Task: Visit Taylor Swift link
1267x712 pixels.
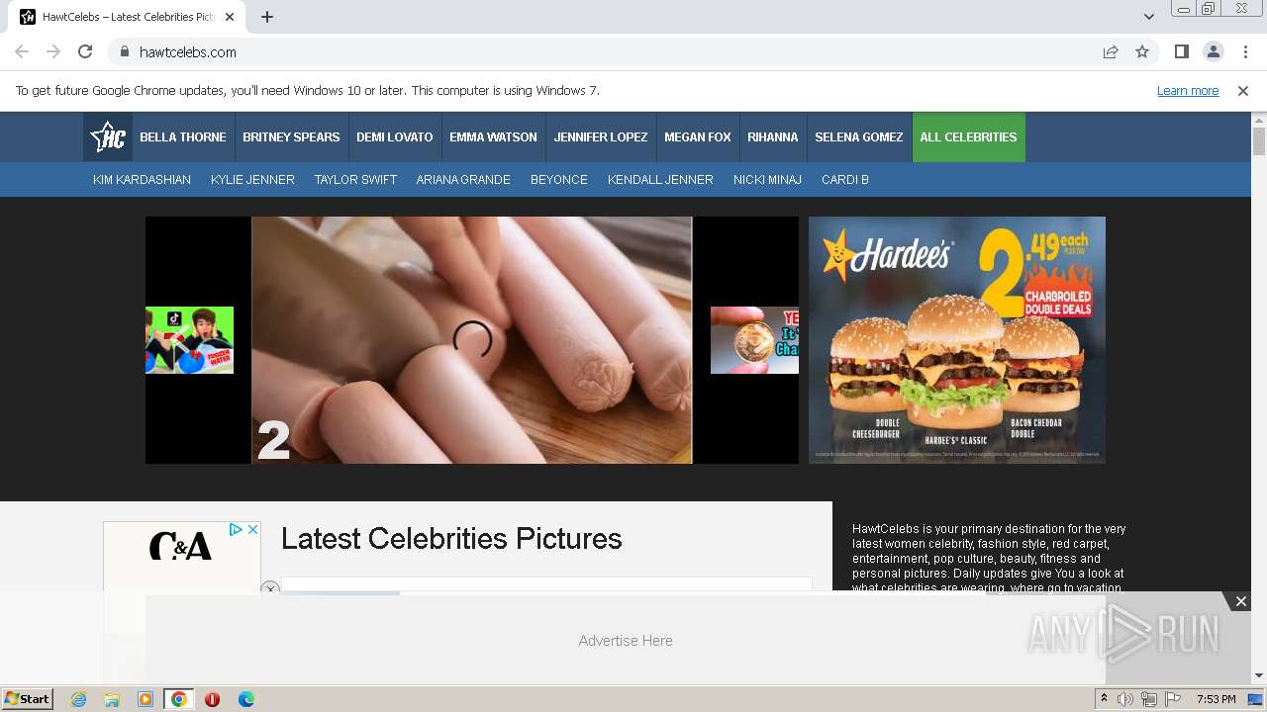Action: [355, 180]
